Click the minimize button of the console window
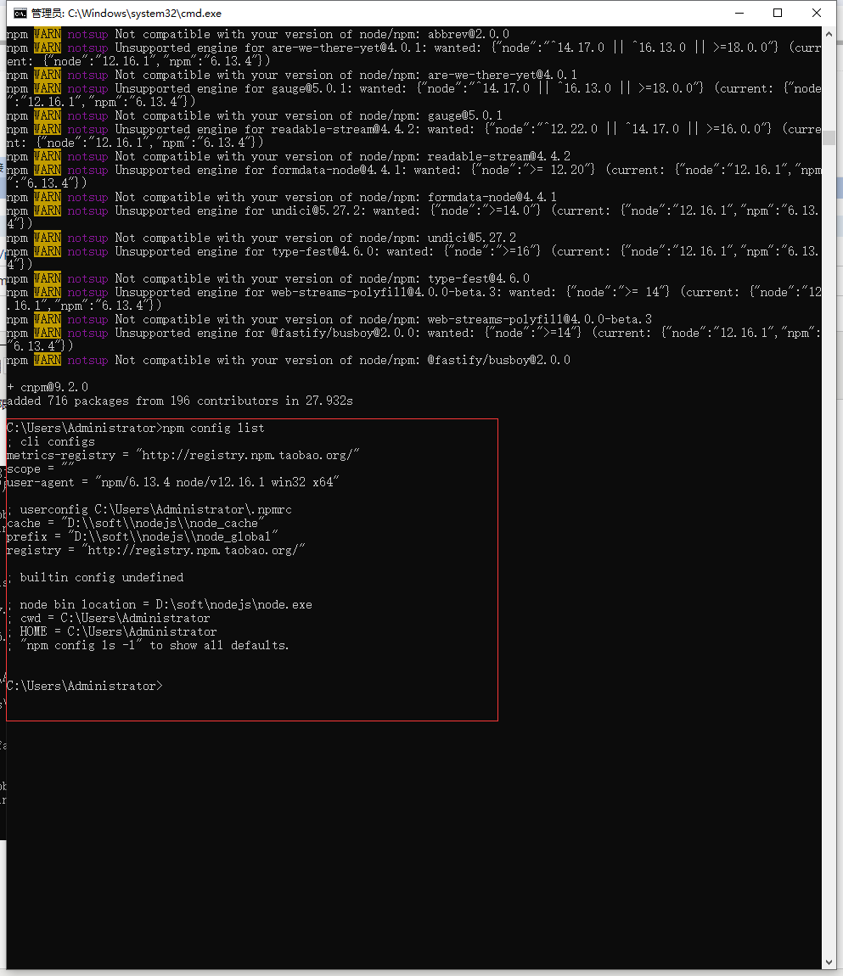 [739, 13]
